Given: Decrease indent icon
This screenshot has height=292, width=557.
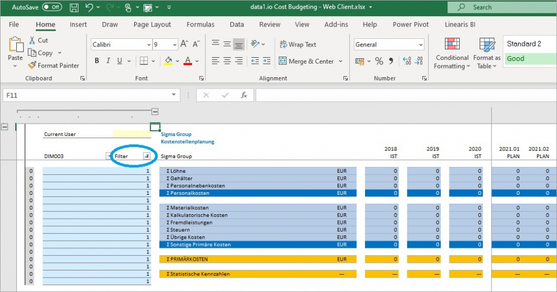Looking at the screenshot, I should pyautogui.click(x=255, y=61).
